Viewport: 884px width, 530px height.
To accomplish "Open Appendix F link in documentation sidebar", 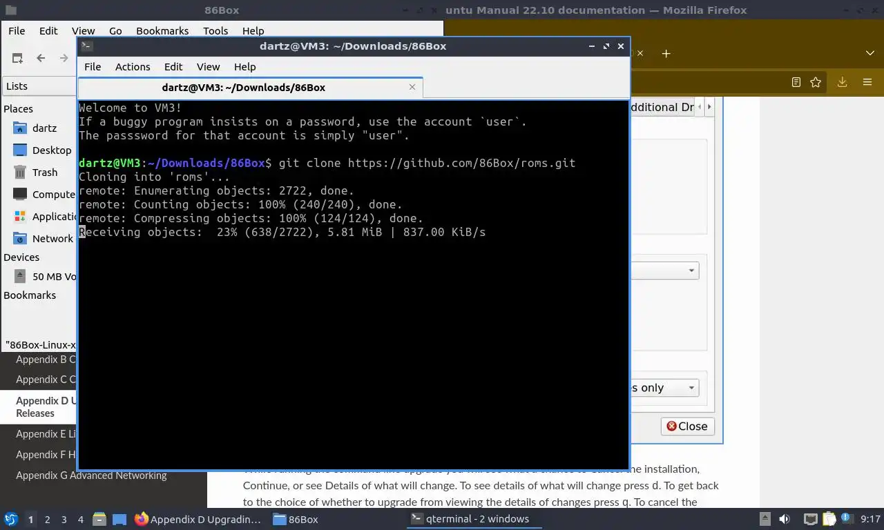I will pyautogui.click(x=46, y=455).
